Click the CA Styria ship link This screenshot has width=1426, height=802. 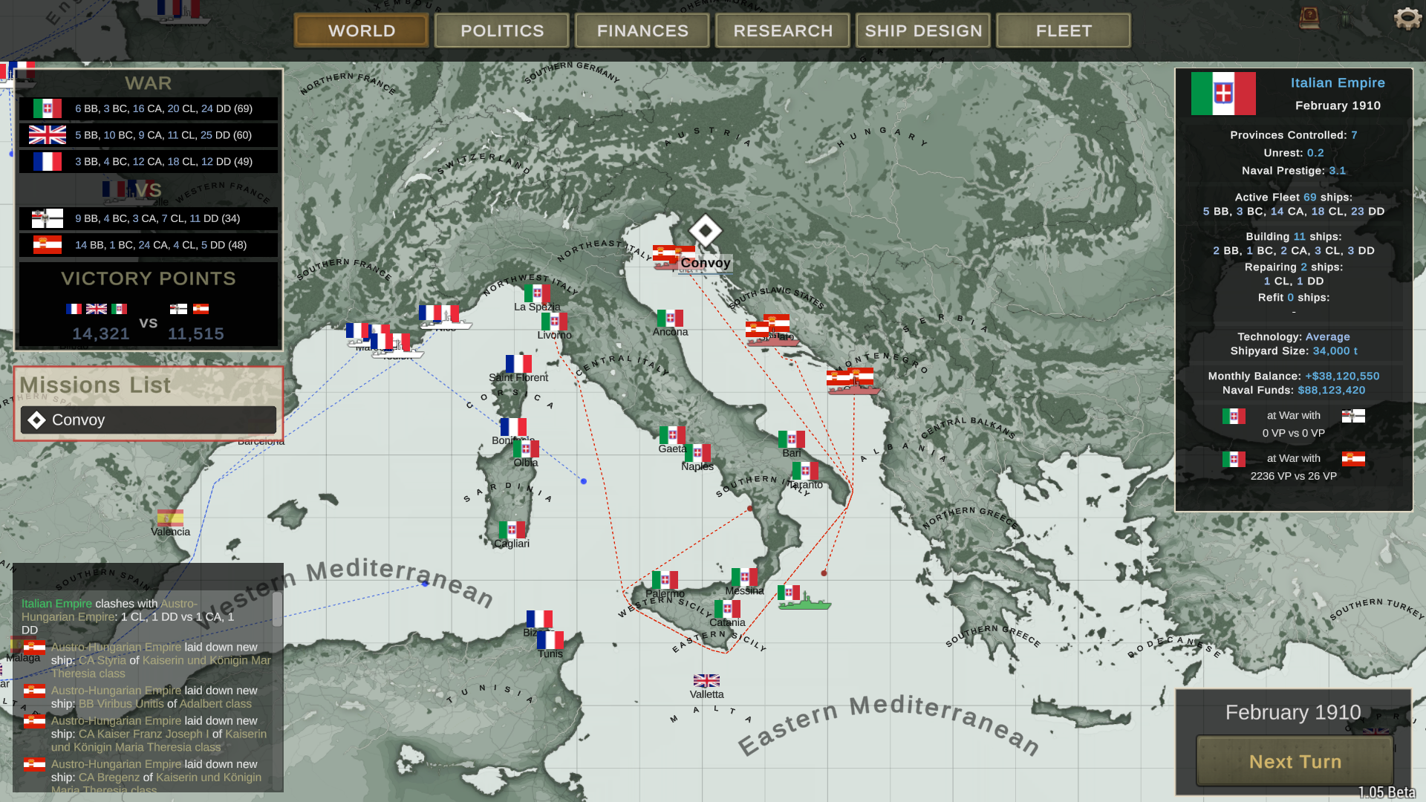[x=102, y=660]
